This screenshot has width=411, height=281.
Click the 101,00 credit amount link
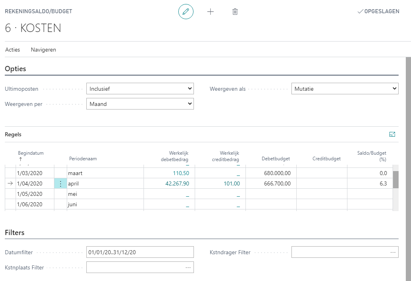[232, 184]
